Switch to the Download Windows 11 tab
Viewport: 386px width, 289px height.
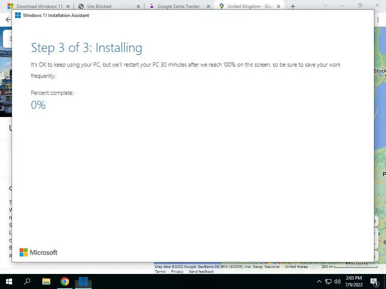(x=38, y=6)
